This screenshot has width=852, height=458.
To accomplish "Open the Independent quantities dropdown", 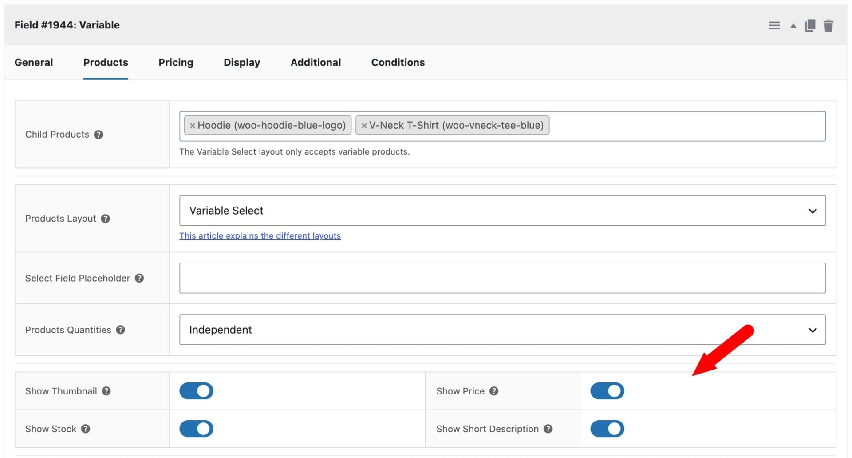I will (x=502, y=330).
